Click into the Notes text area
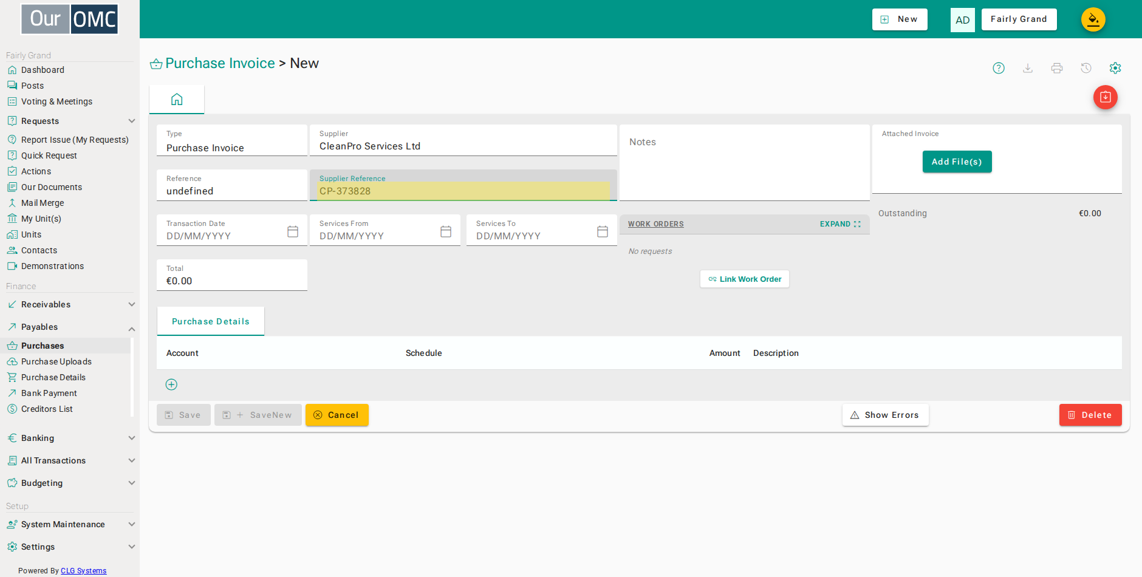This screenshot has width=1142, height=577. click(x=745, y=163)
